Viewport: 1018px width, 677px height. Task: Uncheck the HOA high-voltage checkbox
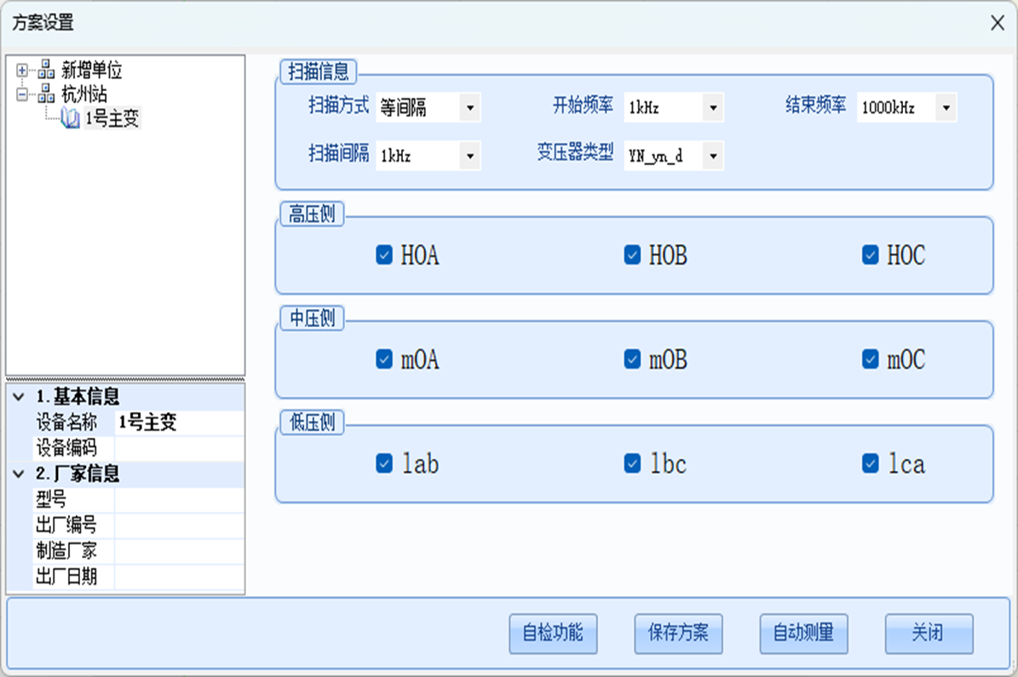[384, 255]
